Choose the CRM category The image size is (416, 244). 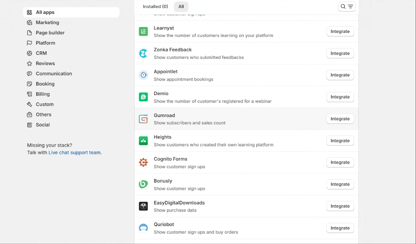(x=41, y=53)
